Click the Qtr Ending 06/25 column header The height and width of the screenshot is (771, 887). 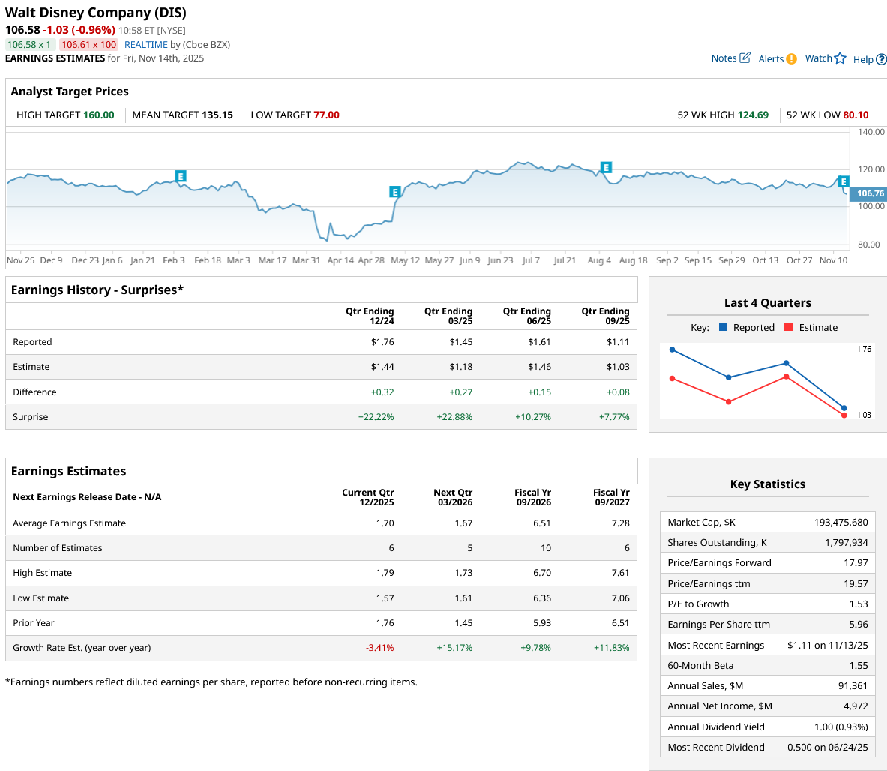(x=526, y=316)
